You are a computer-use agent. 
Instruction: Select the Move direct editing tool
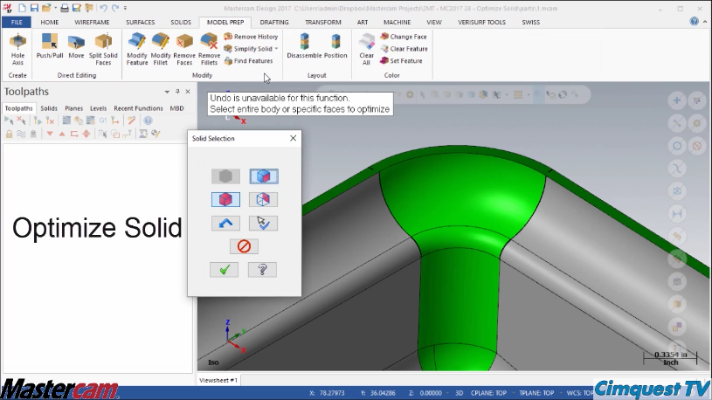[x=76, y=46]
